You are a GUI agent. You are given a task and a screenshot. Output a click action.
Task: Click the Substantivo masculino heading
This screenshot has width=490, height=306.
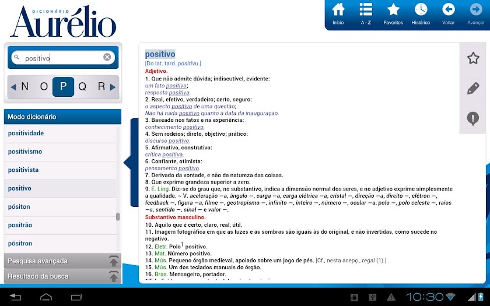(176, 217)
